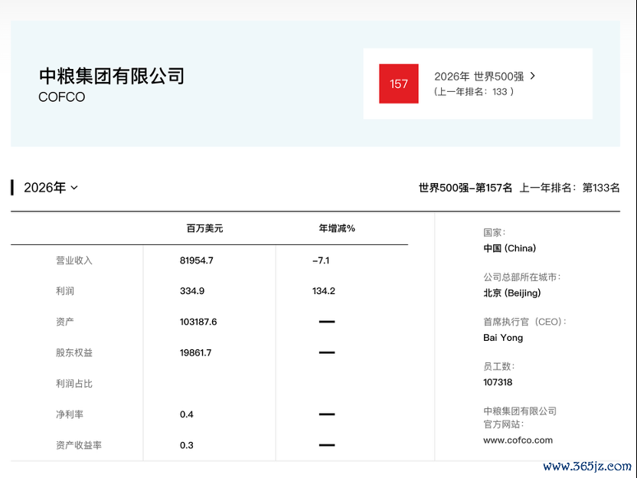Click the 上一年排名：第133名 text
Screen dimensions: 637x478
point(570,188)
